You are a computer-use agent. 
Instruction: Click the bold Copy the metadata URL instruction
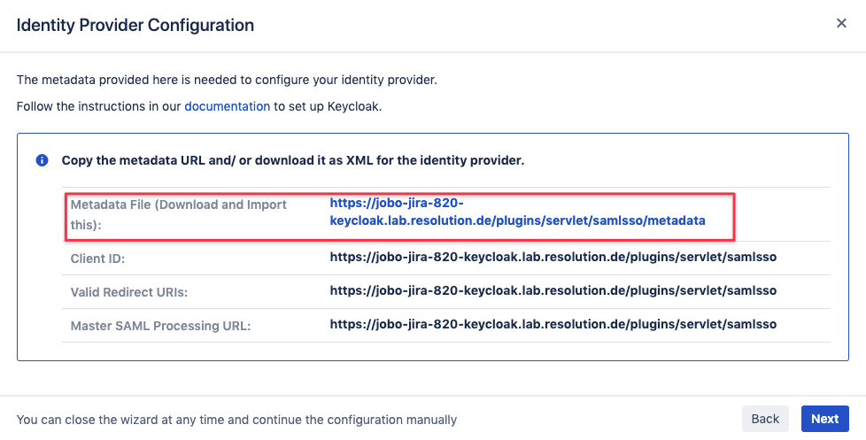(293, 160)
